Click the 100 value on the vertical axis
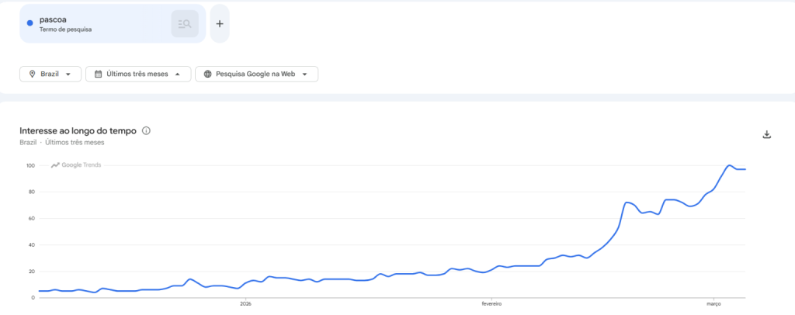This screenshot has width=795, height=315. 31,165
